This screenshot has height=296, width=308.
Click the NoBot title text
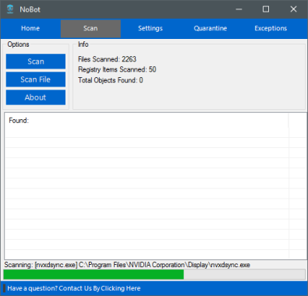tap(30, 9)
